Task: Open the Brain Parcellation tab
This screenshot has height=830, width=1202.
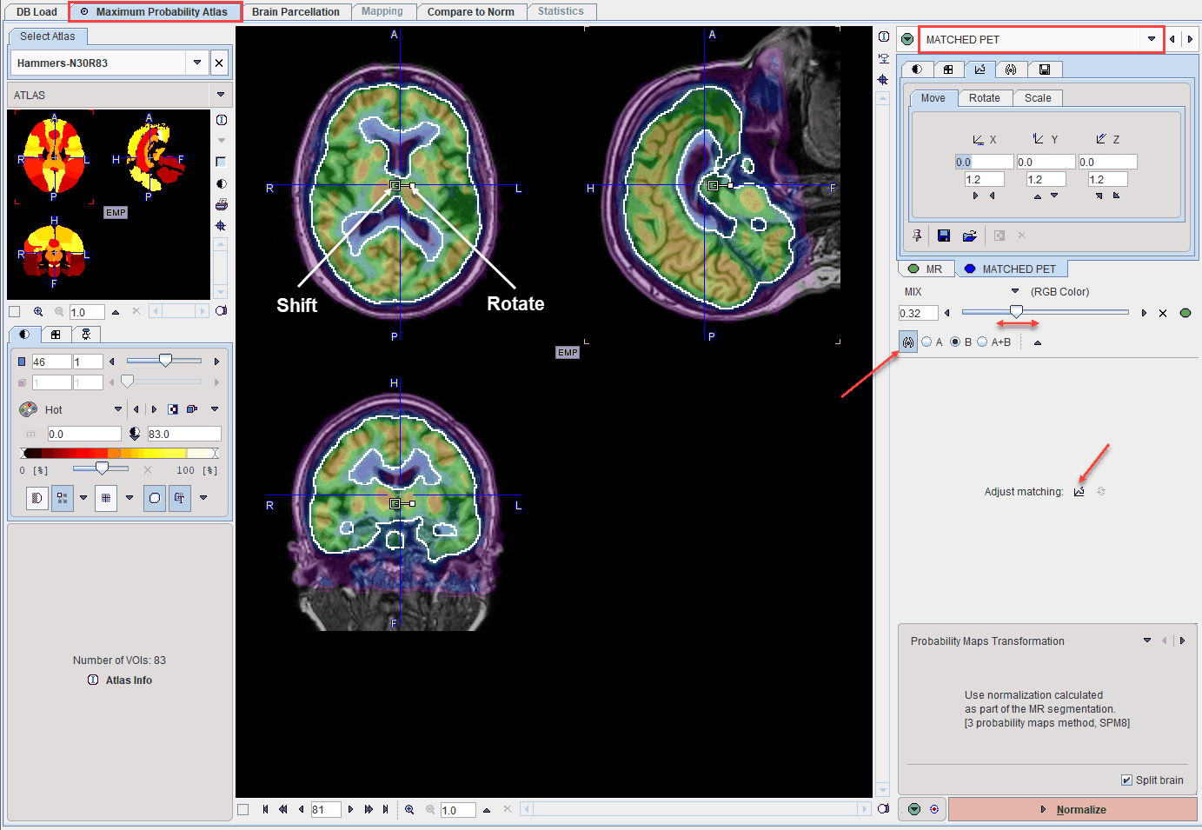Action: [296, 12]
